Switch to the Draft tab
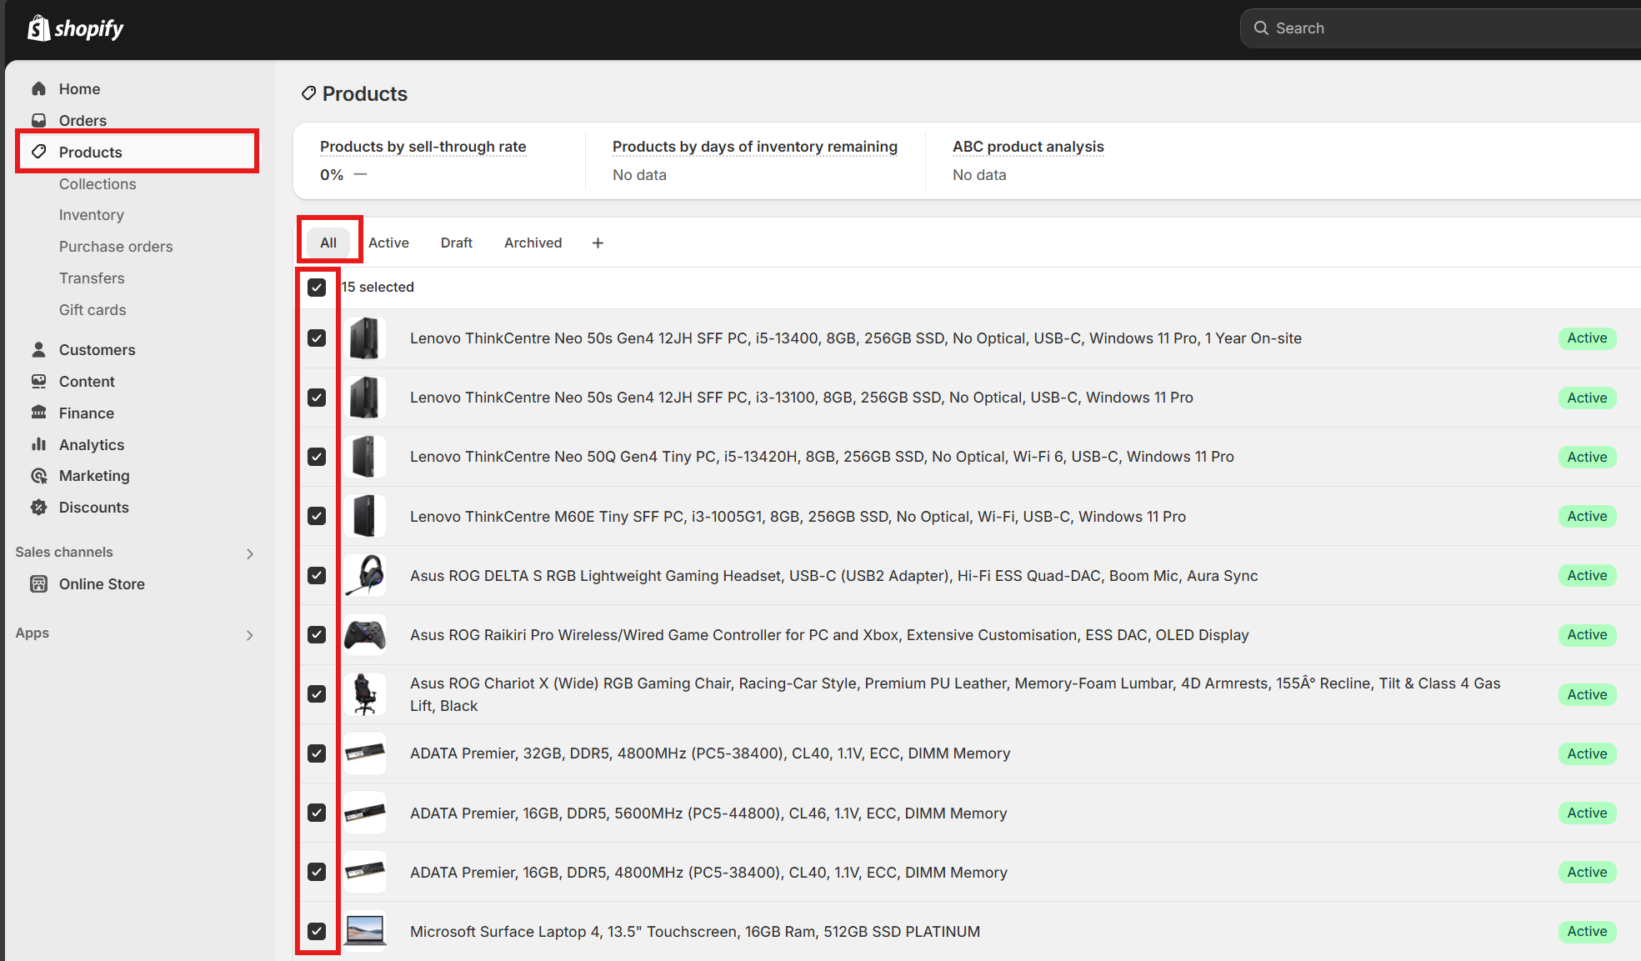Image resolution: width=1641 pixels, height=961 pixels. click(456, 243)
